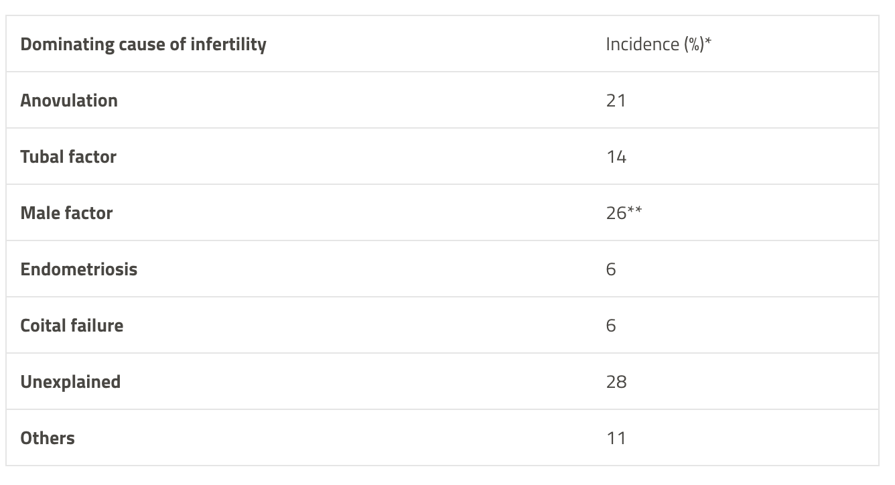Select the Unexplained row label
Image resolution: width=895 pixels, height=485 pixels.
coord(70,382)
